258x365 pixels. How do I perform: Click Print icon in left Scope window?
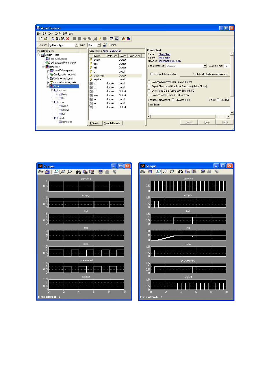[x=40, y=172]
